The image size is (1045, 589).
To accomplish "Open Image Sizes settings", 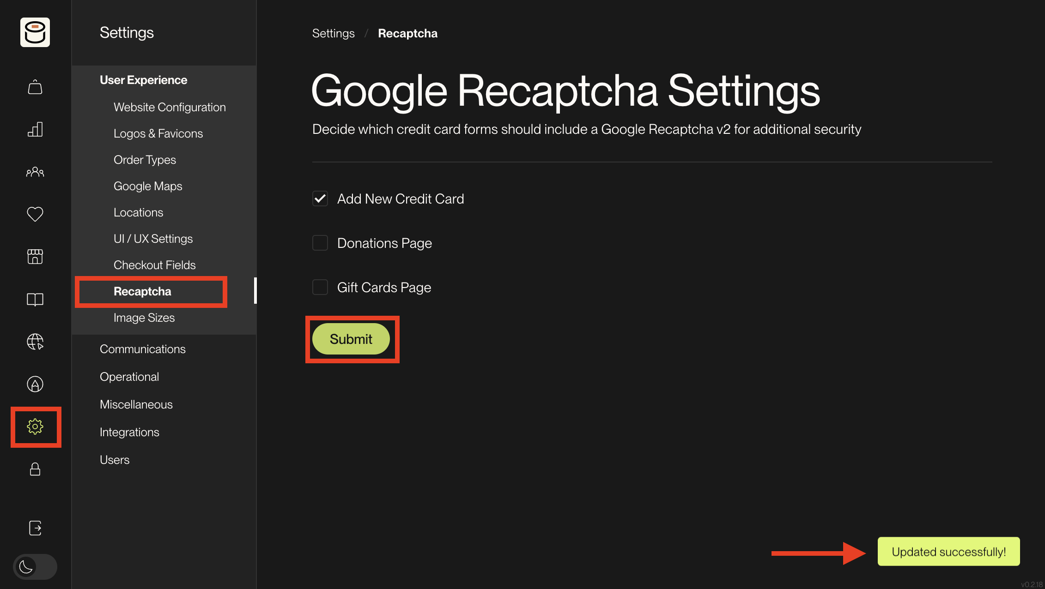I will coord(144,318).
